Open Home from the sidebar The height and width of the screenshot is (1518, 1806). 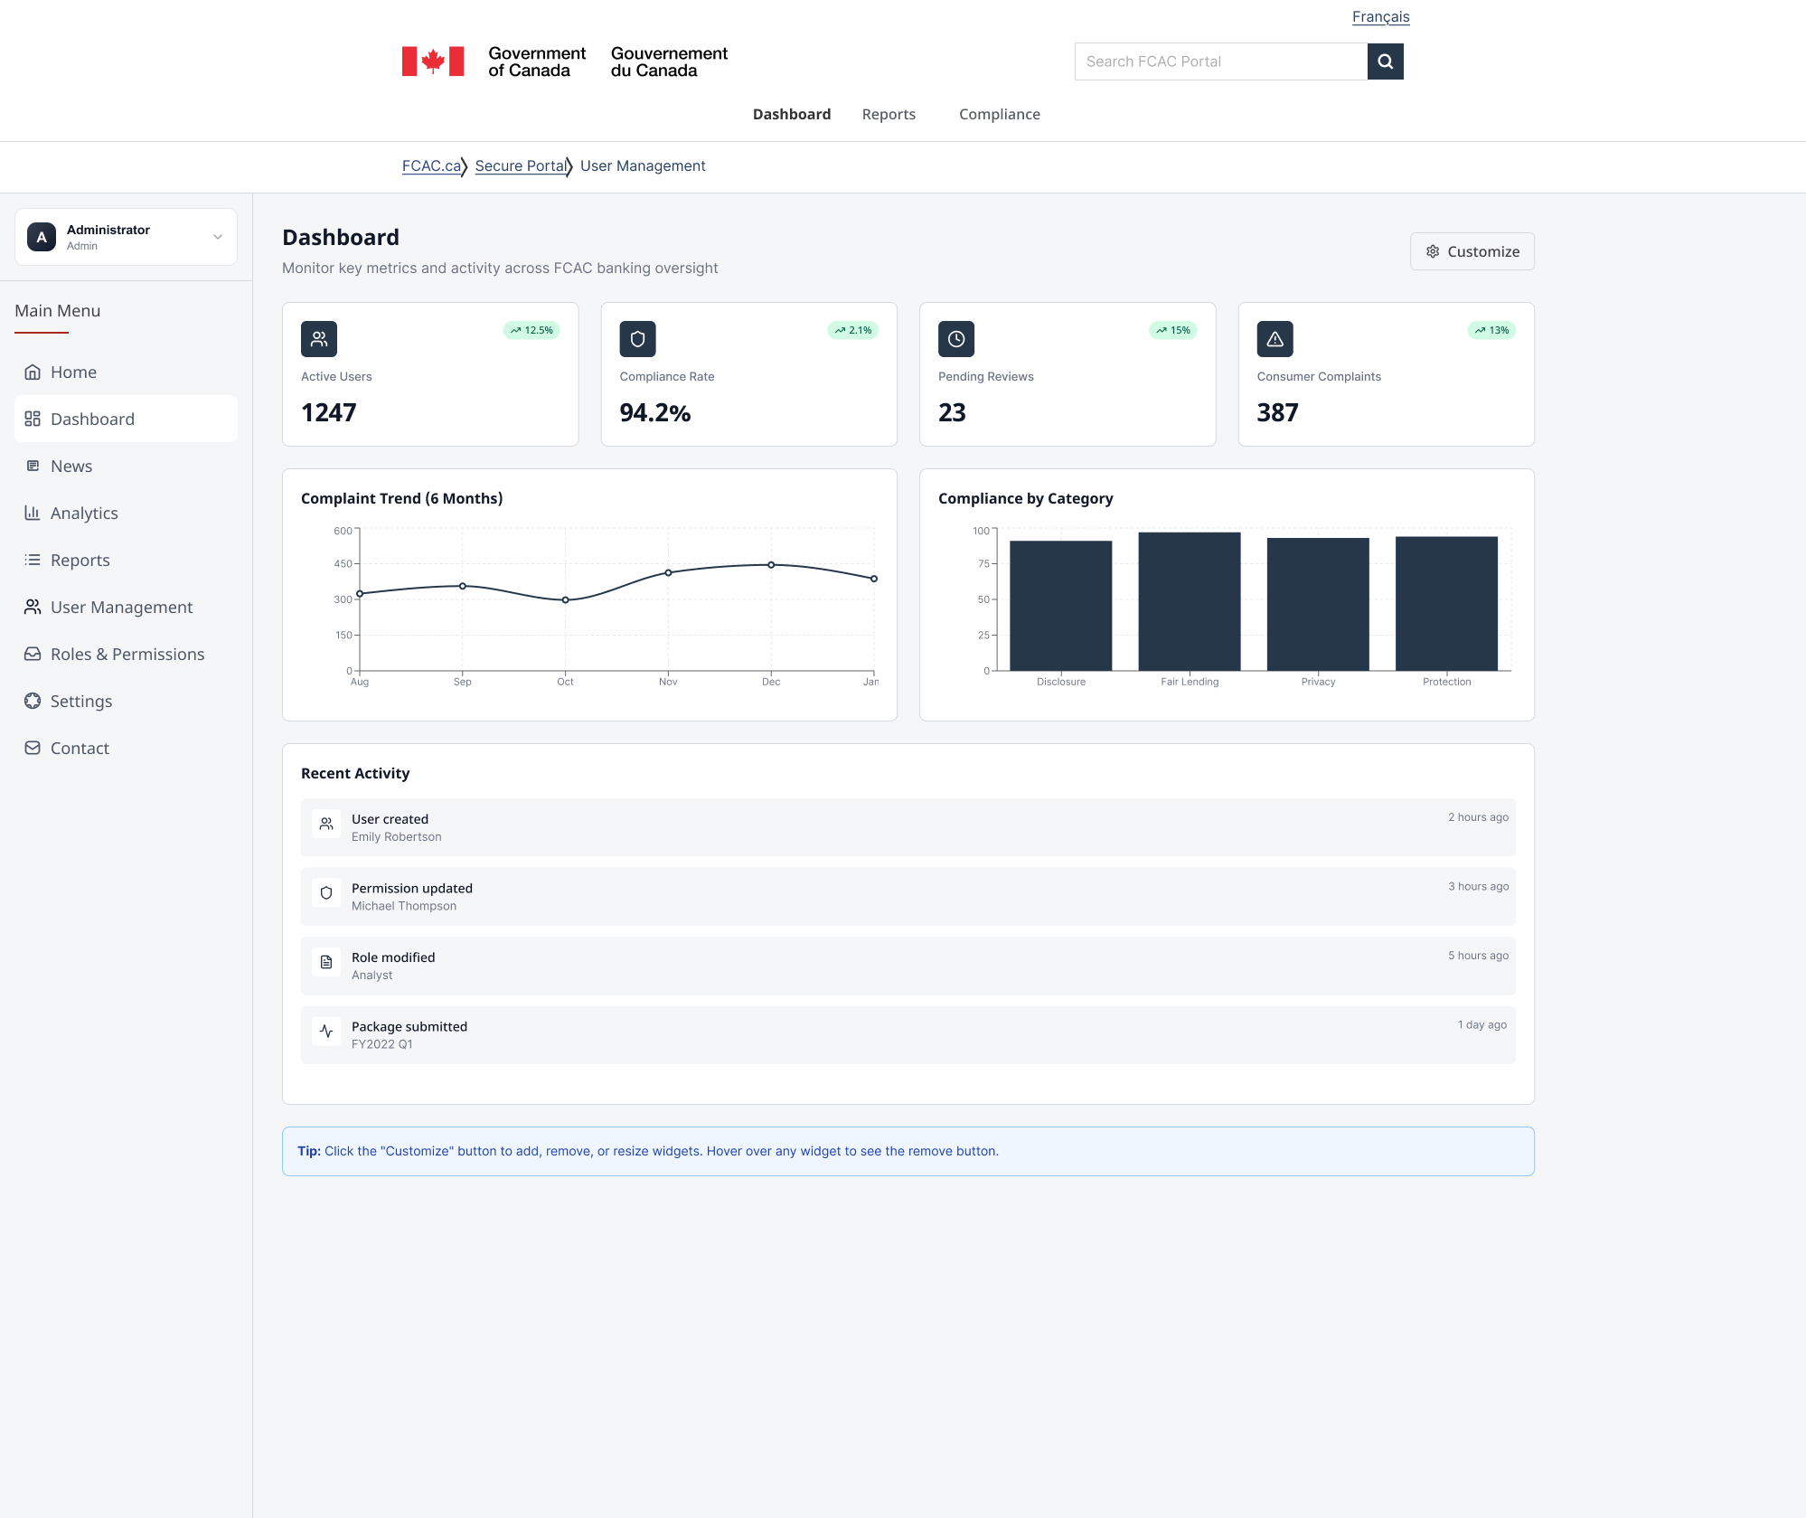126,372
